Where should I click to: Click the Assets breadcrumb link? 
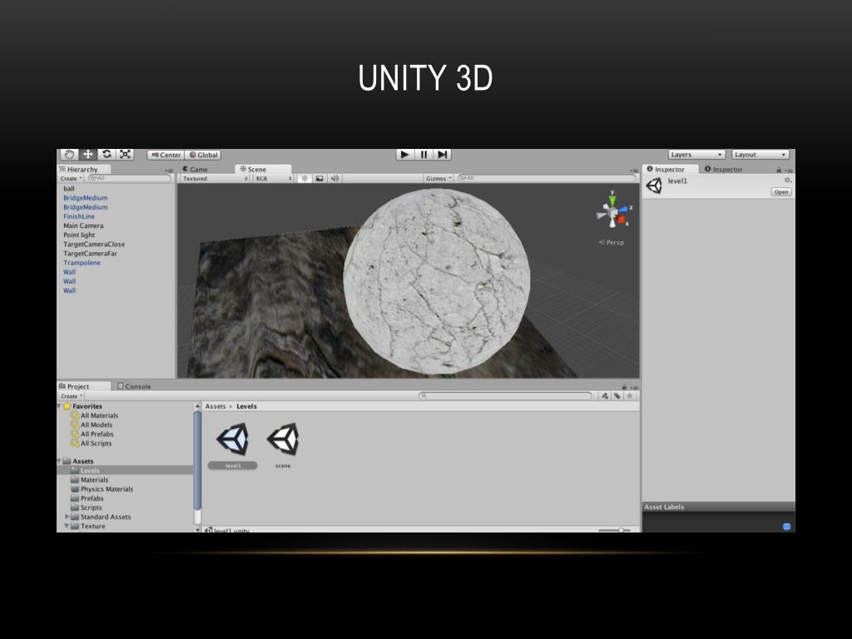coord(215,406)
